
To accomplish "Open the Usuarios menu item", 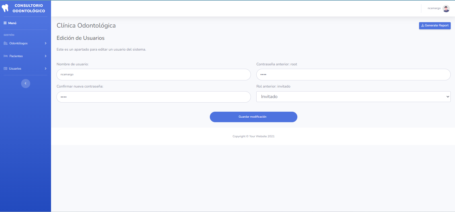I will [25, 68].
